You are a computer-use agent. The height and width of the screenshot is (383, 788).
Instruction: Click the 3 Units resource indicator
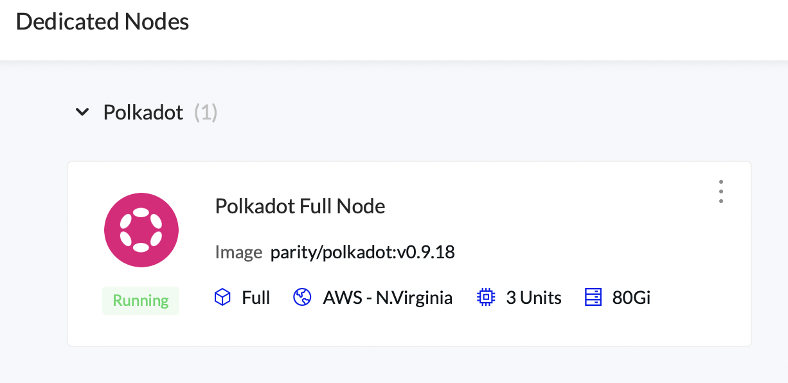point(535,297)
